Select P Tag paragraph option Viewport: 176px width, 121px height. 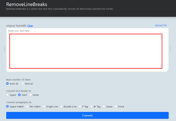[80, 106]
